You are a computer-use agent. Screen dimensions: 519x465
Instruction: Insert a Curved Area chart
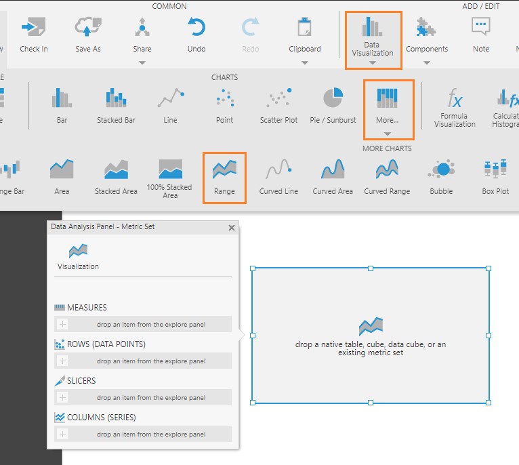point(333,169)
